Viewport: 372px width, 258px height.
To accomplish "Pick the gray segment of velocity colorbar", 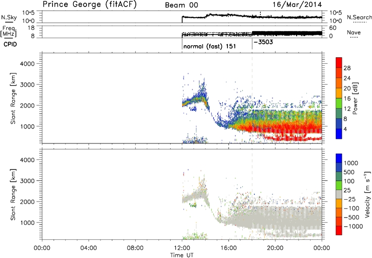I will point(339,195).
